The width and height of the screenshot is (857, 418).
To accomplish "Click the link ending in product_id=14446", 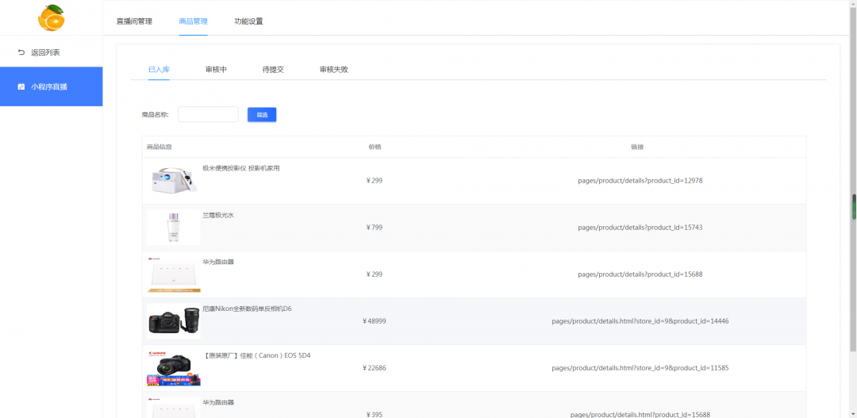I will [x=640, y=321].
